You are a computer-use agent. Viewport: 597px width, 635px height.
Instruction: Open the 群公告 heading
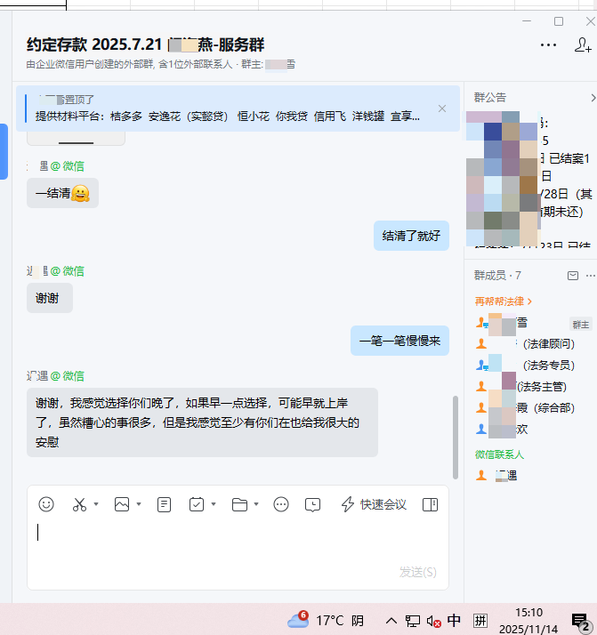[x=490, y=98]
